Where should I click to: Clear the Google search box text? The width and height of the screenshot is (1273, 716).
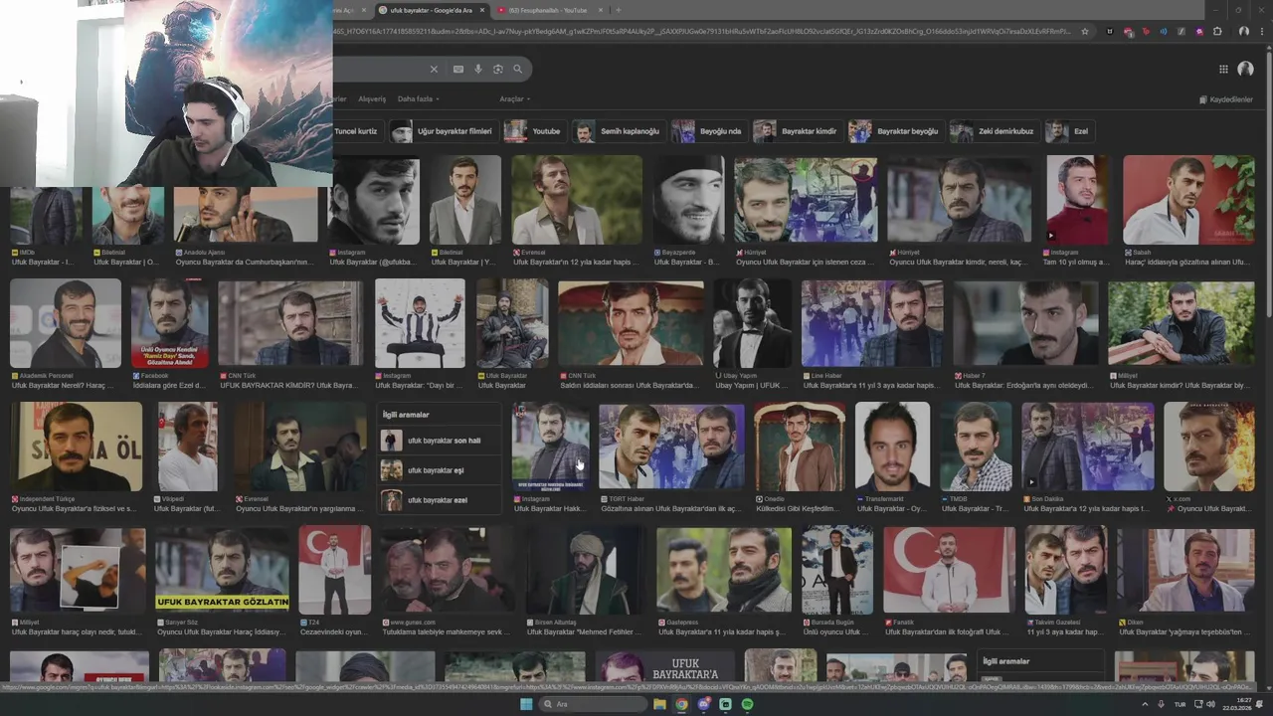click(x=434, y=69)
